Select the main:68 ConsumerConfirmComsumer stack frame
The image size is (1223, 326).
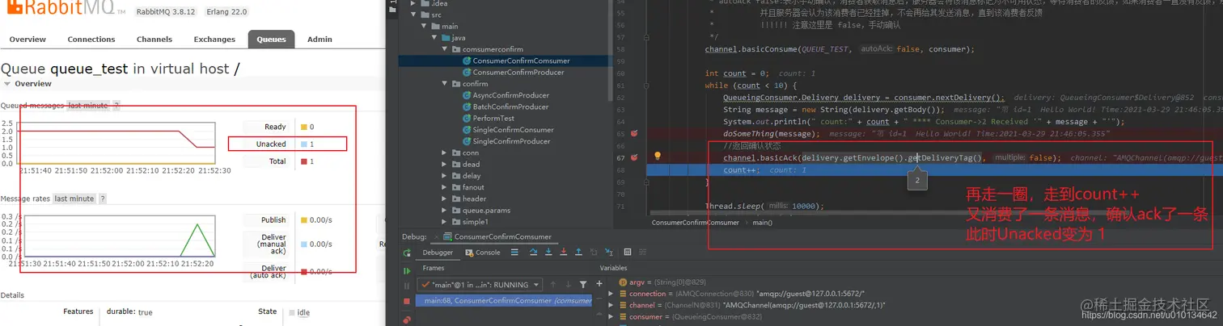pyautogui.click(x=504, y=301)
